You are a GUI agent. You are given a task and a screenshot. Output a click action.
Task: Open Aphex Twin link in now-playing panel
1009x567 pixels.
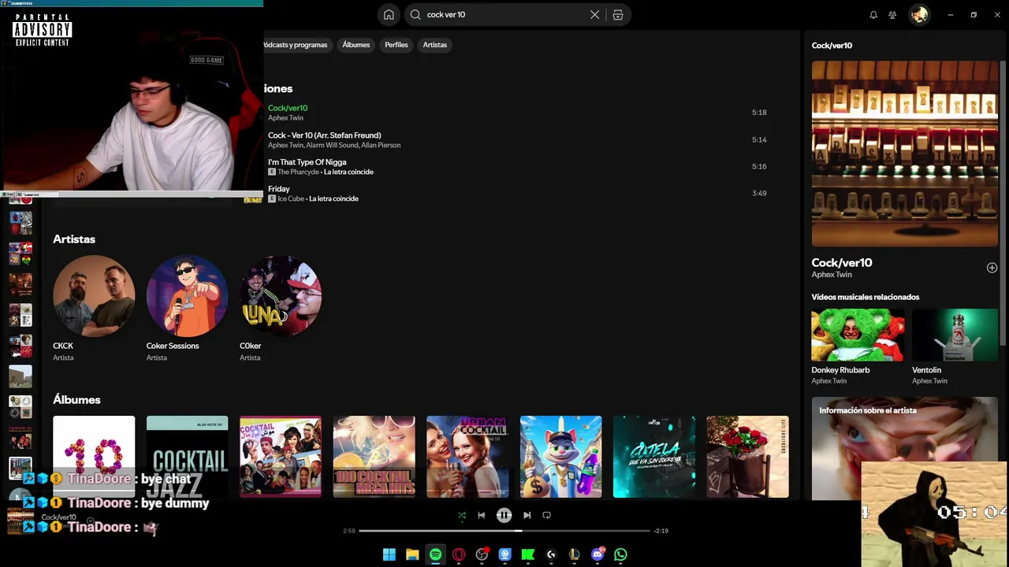click(x=832, y=275)
